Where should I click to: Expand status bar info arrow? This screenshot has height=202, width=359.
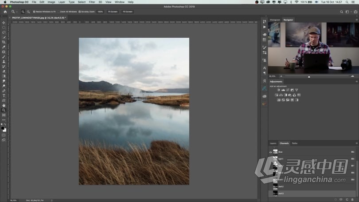coord(52,200)
